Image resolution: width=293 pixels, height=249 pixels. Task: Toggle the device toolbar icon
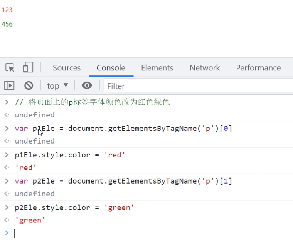click(x=28, y=68)
